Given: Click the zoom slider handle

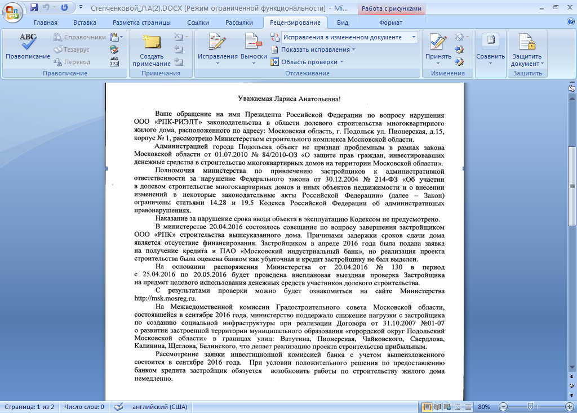Looking at the screenshot, I should click(x=530, y=407).
